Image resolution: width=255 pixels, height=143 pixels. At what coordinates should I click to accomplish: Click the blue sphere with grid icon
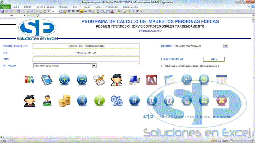[134, 101]
